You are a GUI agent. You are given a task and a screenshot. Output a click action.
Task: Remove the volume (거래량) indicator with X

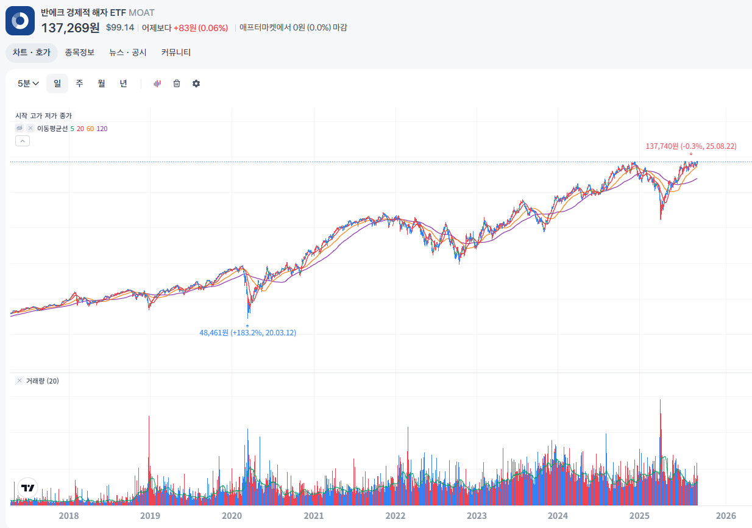click(20, 381)
